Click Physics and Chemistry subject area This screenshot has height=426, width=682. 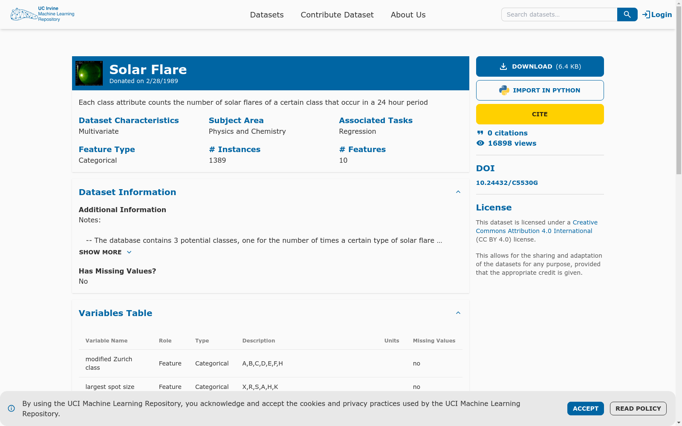247,132
